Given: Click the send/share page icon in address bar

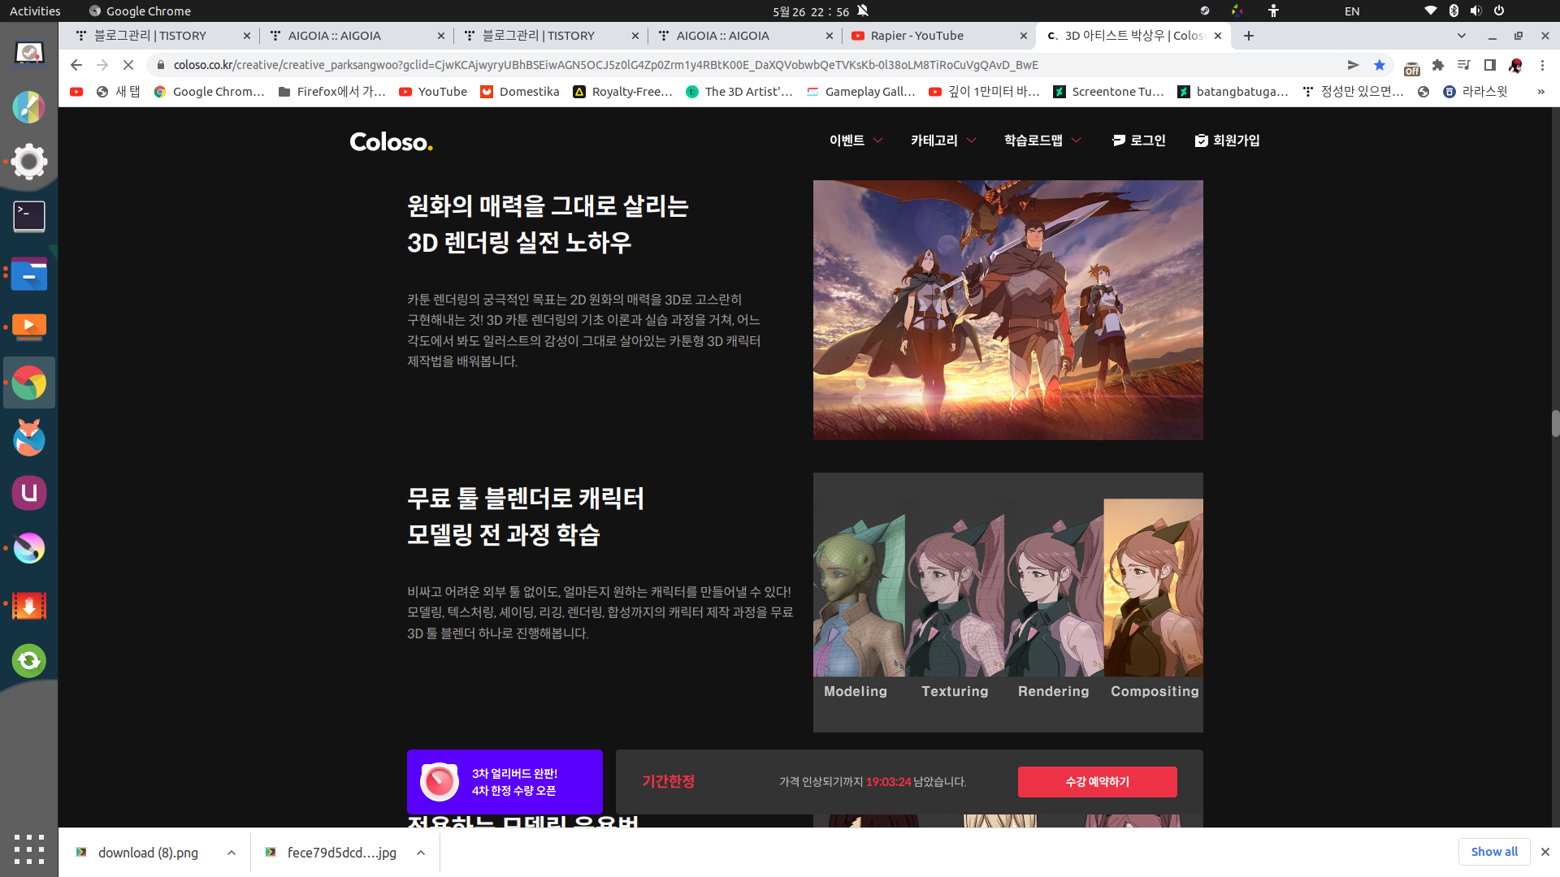Looking at the screenshot, I should pos(1353,65).
